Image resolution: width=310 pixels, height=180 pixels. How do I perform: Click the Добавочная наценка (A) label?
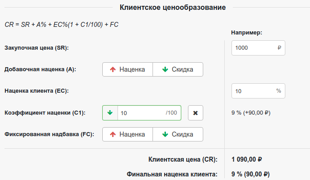[40, 69]
